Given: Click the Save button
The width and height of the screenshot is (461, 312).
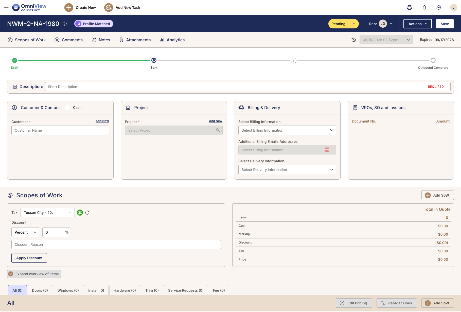Looking at the screenshot, I should (445, 24).
